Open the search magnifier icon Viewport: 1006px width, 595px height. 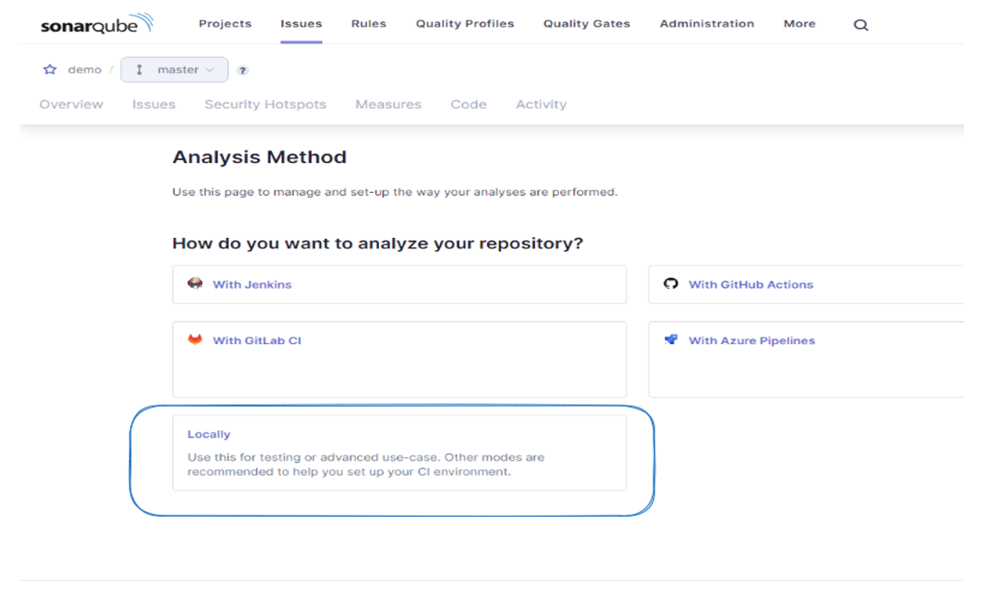point(860,25)
